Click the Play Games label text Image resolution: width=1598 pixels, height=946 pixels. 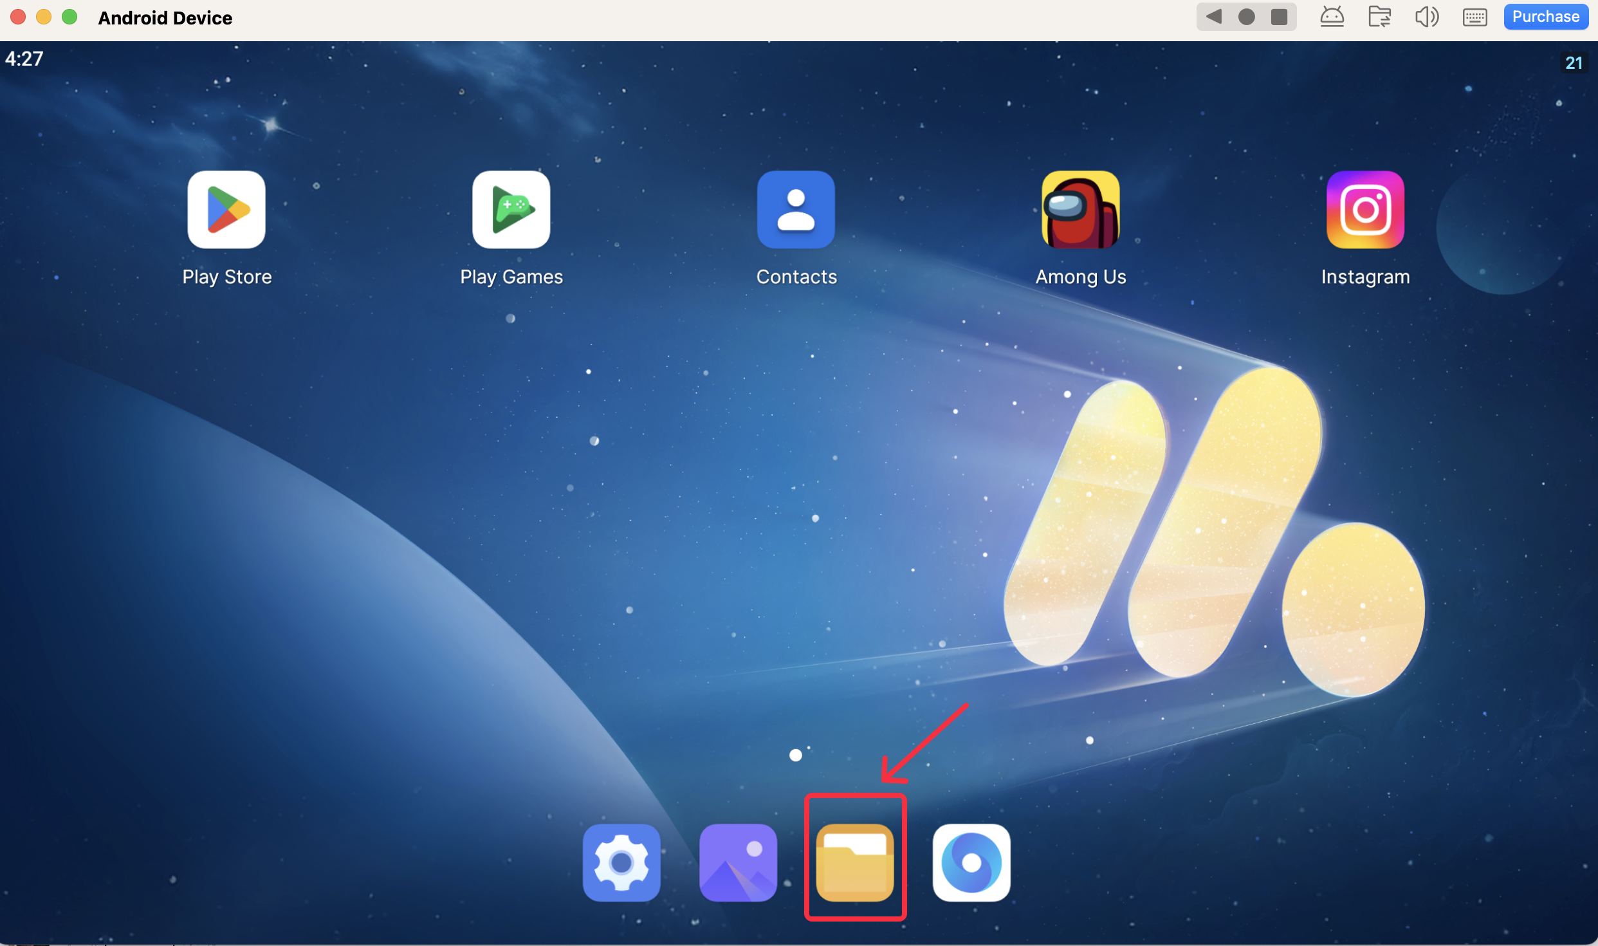[x=511, y=277]
